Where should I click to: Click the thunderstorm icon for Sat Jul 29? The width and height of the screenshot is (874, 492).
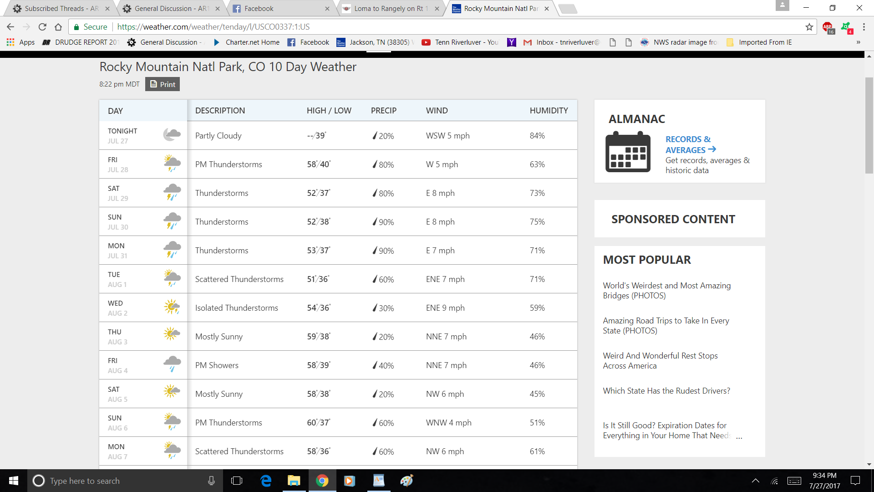[172, 193]
